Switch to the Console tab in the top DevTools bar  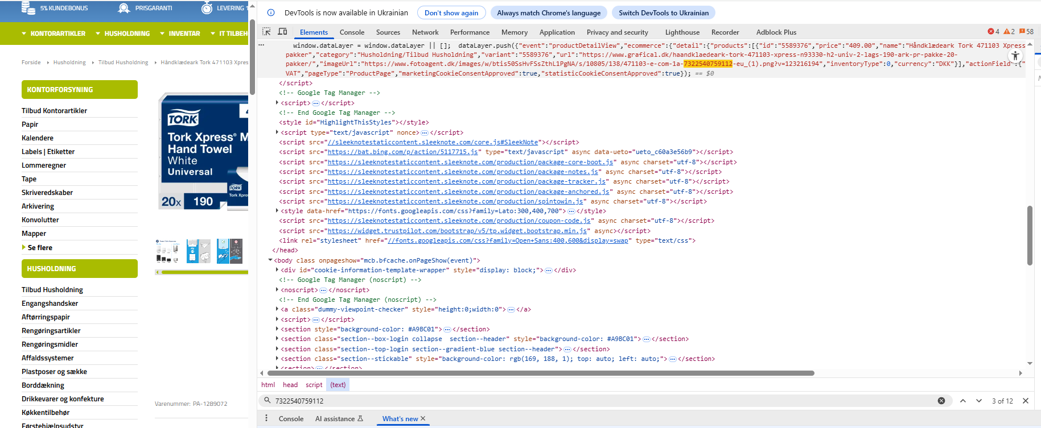click(x=352, y=32)
